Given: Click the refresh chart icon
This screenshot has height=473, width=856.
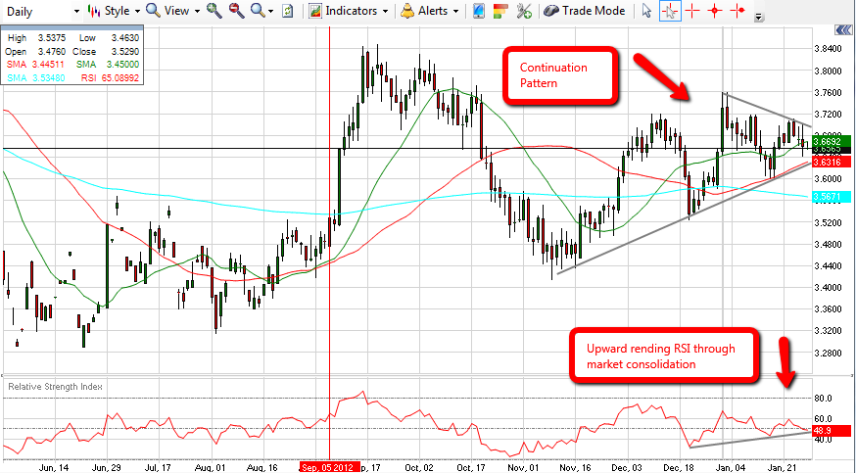Looking at the screenshot, I should point(287,12).
